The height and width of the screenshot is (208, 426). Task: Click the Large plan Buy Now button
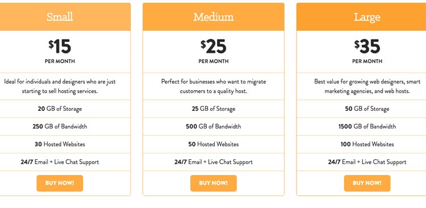[367, 183]
